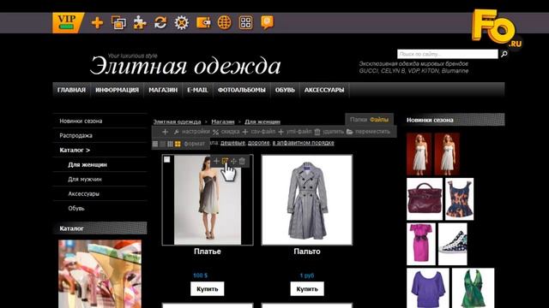This screenshot has width=549, height=308.
Task: Click the 'Элитная одежда' site title
Action: click(185, 66)
